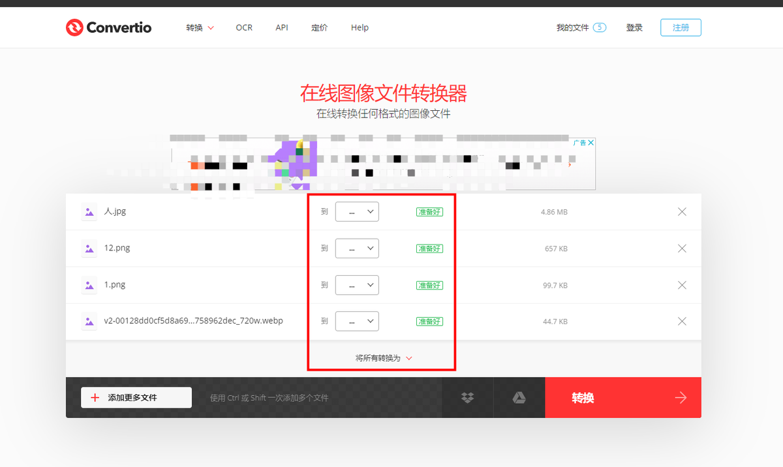The image size is (783, 467).
Task: Click 注册 to sign up
Action: click(x=681, y=27)
